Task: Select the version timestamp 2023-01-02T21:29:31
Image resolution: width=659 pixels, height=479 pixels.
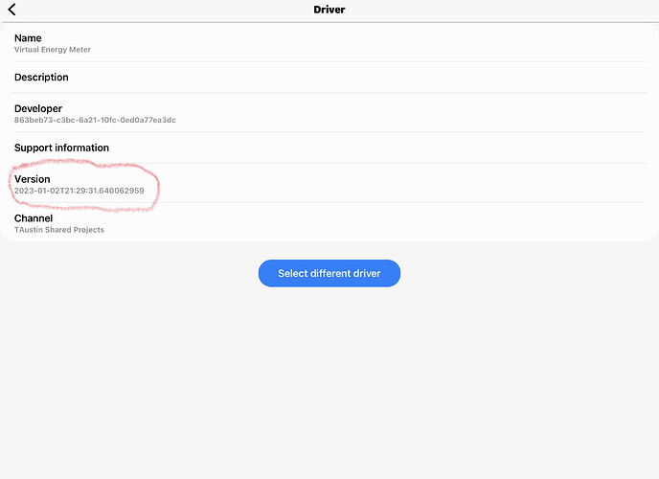Action: coord(79,191)
